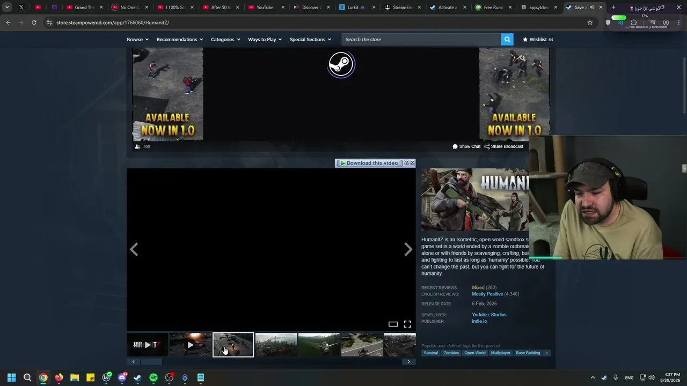Screen dimensions: 687x386
Task: Play the second trailer thumbnail with explosion
Action: 190,345
